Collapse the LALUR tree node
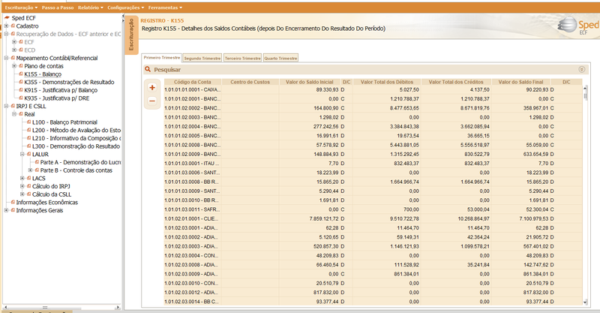Screen dimensions: 600x313 tap(22, 155)
